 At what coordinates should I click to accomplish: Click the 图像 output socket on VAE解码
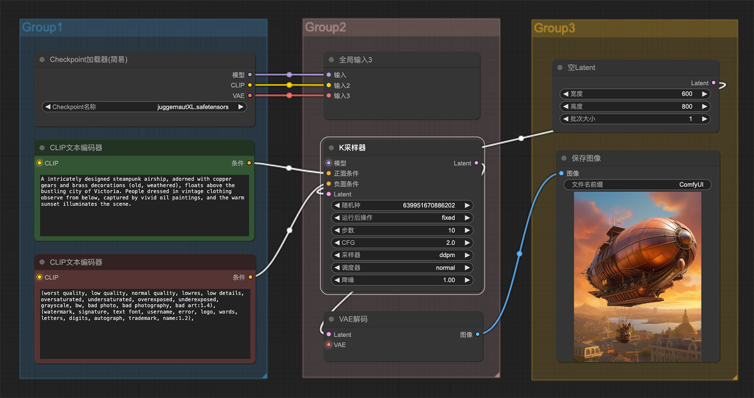[x=478, y=334]
